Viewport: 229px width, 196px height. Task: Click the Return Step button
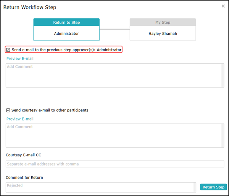[213, 187]
